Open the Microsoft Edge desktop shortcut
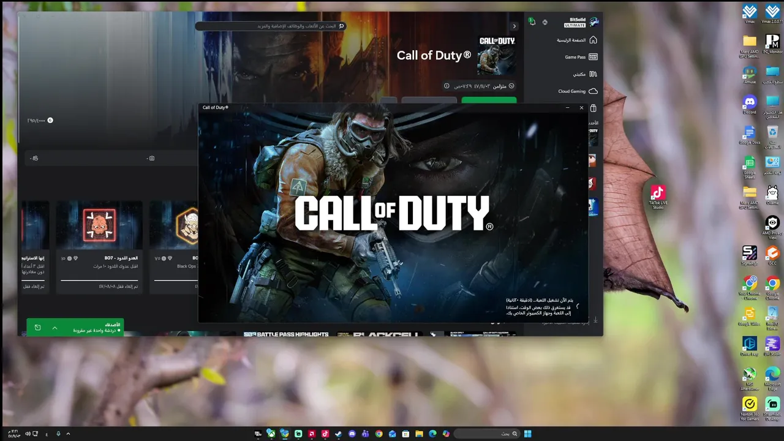 click(773, 378)
